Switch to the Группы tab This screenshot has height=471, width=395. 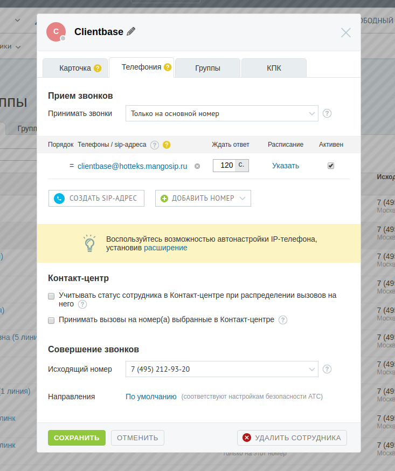[207, 68]
